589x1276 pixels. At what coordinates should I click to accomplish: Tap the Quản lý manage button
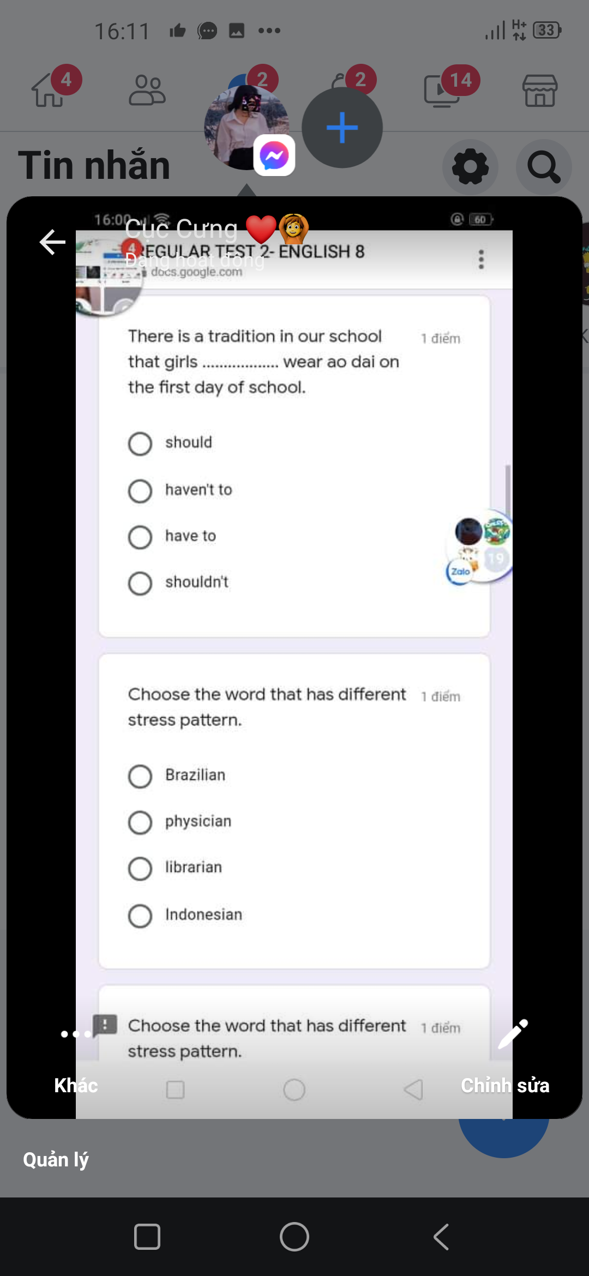(x=56, y=1160)
